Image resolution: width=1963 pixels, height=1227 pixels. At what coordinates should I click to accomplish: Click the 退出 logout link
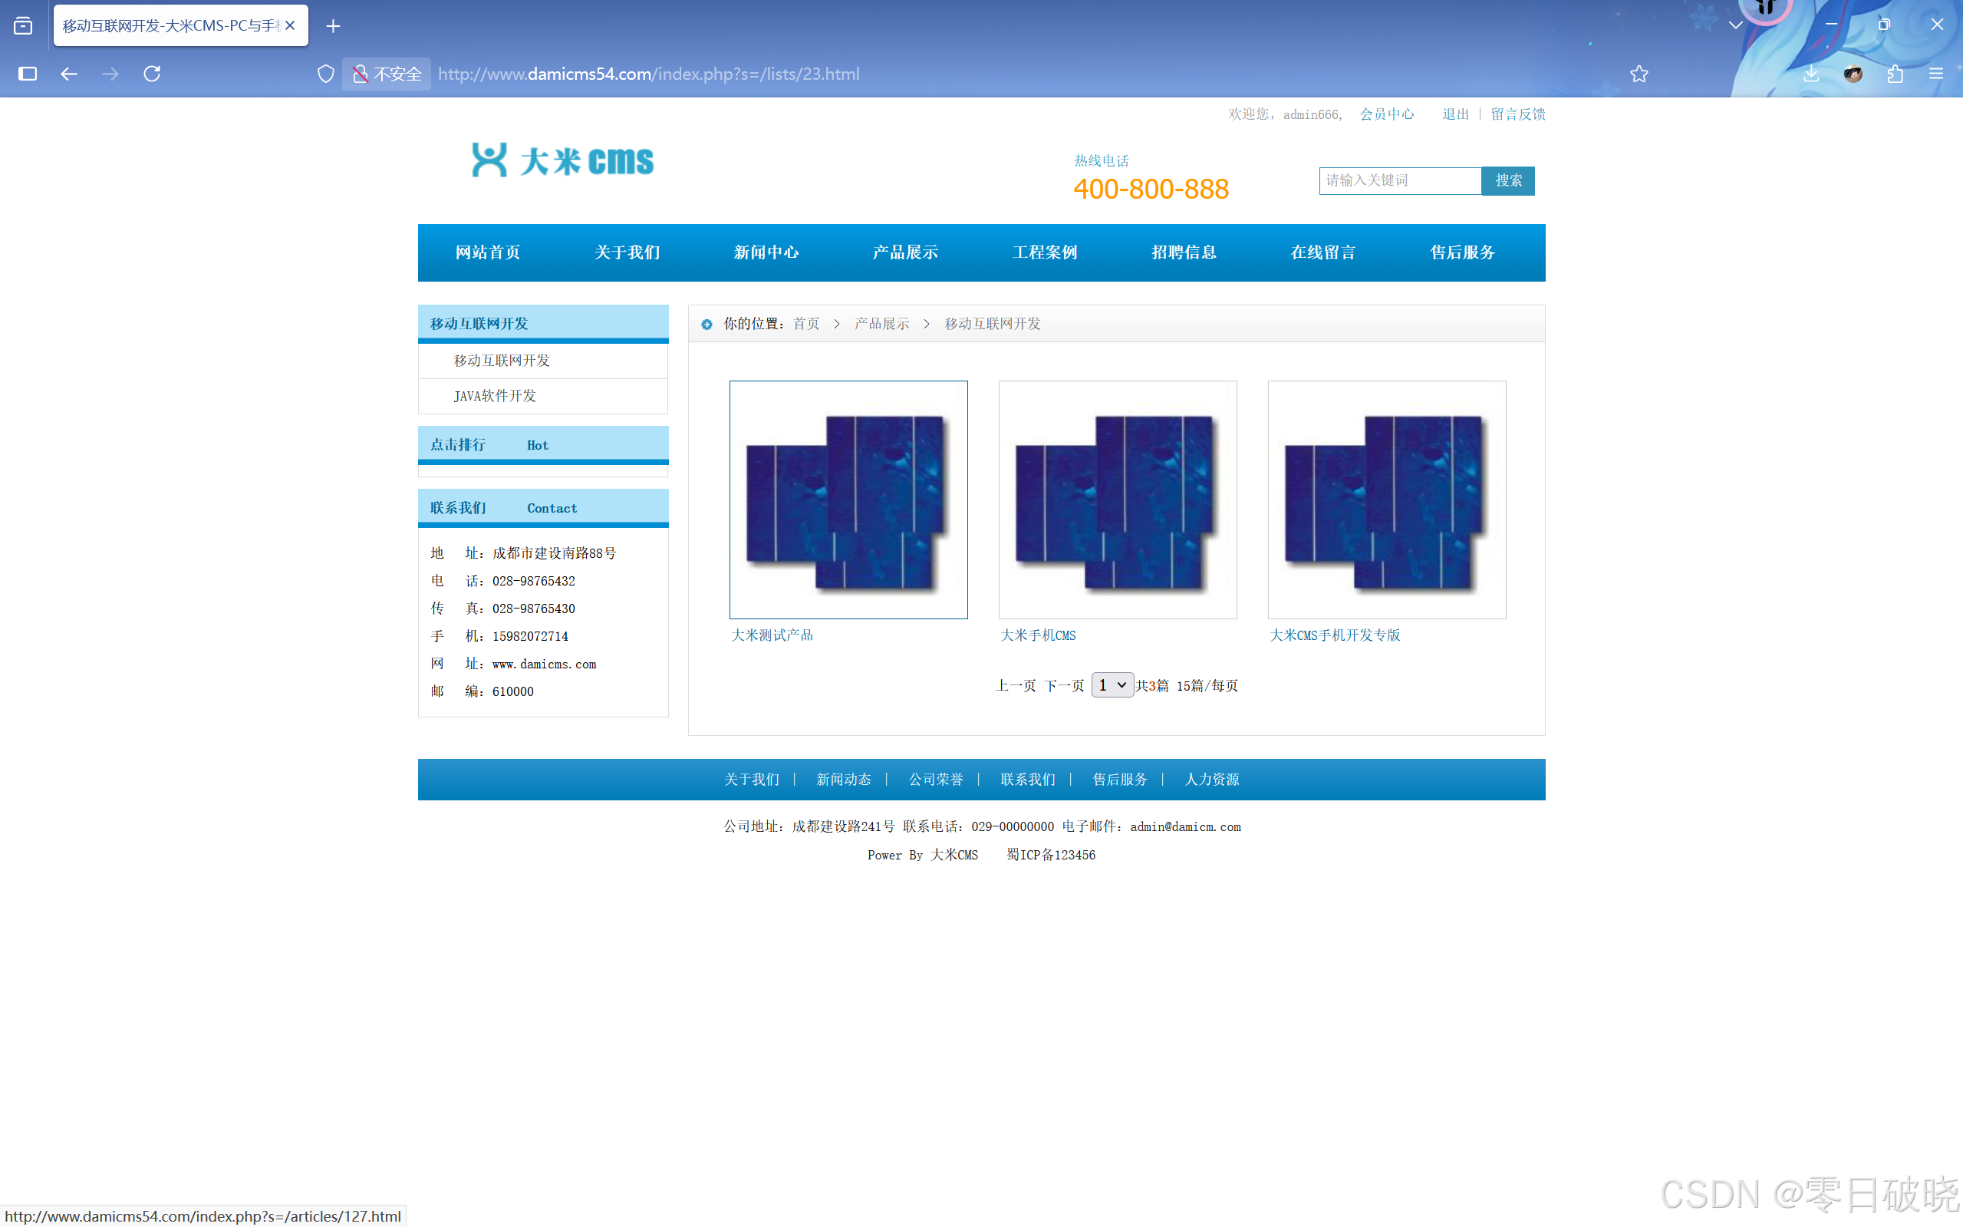(1455, 114)
